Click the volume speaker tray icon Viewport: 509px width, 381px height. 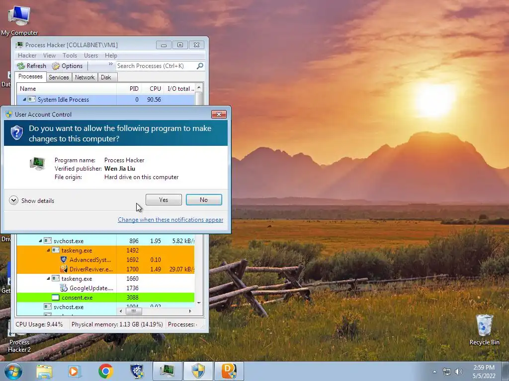459,372
